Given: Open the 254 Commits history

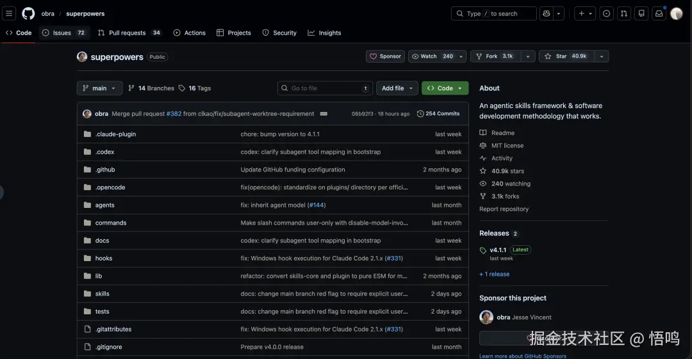Looking at the screenshot, I should (x=438, y=114).
